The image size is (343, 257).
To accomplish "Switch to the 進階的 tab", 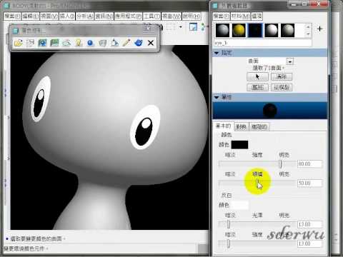I will 259,126.
